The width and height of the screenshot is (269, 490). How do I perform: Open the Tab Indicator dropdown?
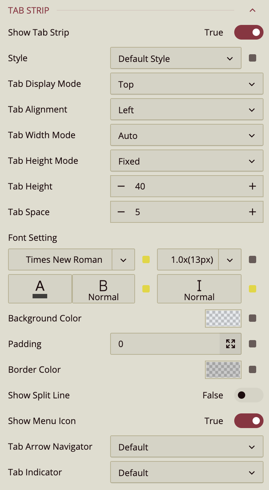pos(187,473)
